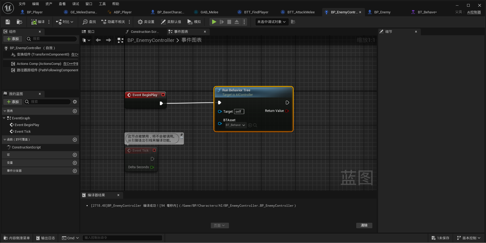Open 类设置 class settings

click(x=146, y=22)
